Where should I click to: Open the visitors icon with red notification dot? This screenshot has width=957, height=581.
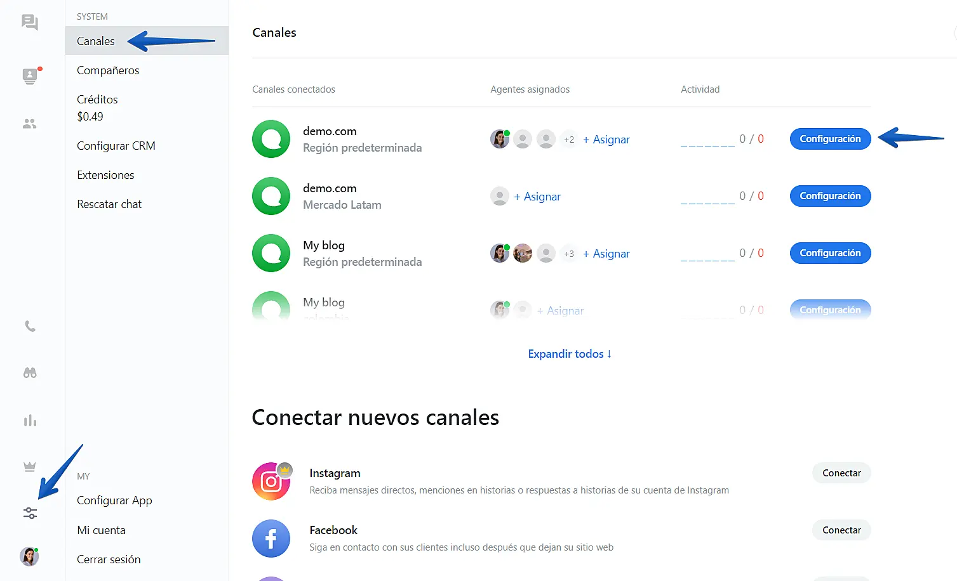(x=30, y=76)
